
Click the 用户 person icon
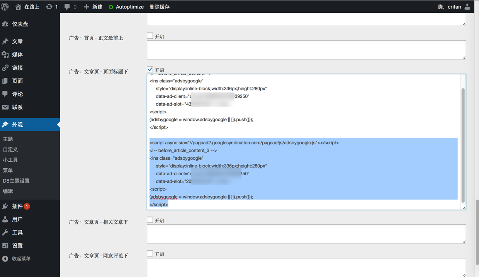(5, 219)
